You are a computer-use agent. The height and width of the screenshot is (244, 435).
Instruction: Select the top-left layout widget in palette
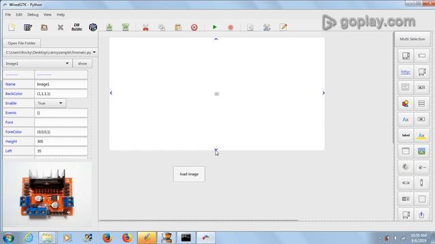(406, 56)
